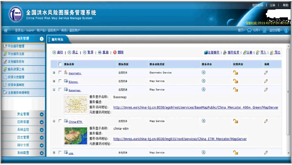This screenshot has width=292, height=165.
Task: Tick the checkbox for China-ETM service
Action: (x=60, y=121)
